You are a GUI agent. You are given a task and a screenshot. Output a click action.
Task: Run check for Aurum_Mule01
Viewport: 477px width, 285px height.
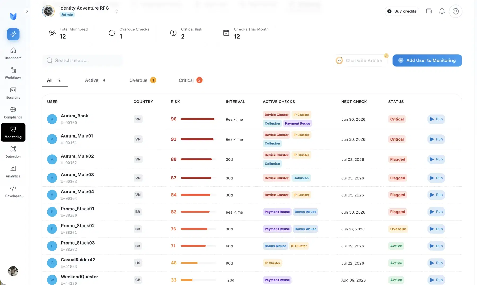tap(436, 139)
